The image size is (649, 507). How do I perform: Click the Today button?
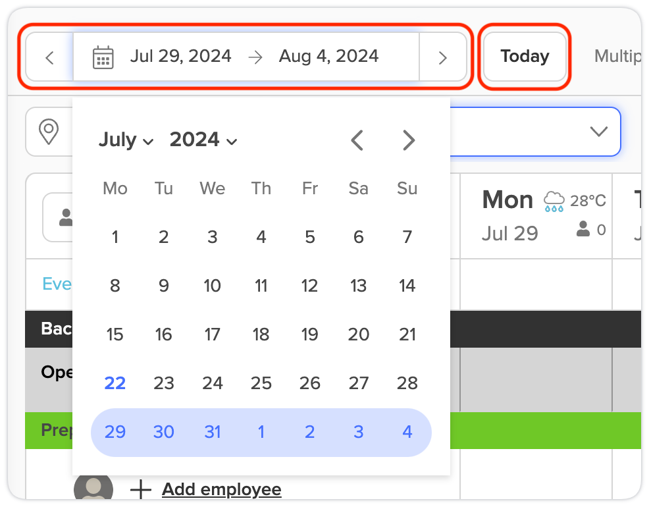tap(525, 56)
